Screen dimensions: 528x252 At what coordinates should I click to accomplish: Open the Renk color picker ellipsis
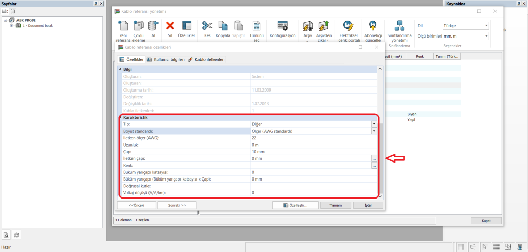[x=374, y=166]
